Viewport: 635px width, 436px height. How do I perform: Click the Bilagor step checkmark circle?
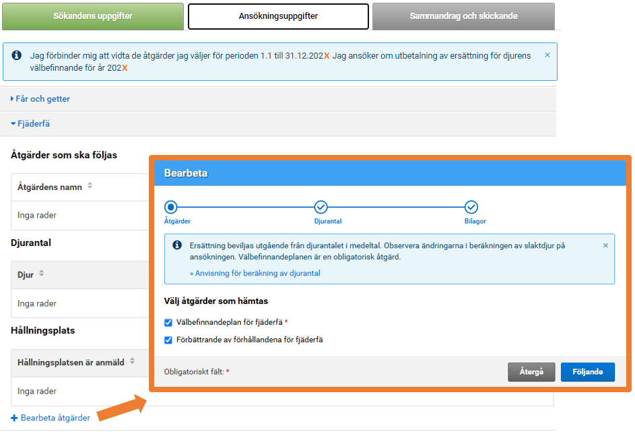(x=471, y=207)
